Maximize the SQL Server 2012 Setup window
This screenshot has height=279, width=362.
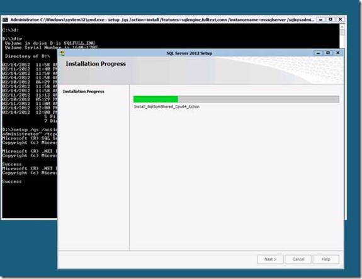coord(328,53)
